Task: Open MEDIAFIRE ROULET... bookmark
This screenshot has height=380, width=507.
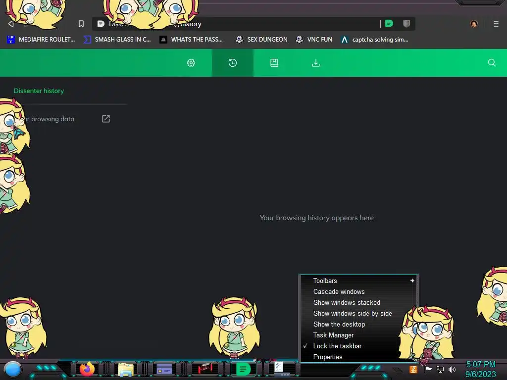Action: point(41,40)
